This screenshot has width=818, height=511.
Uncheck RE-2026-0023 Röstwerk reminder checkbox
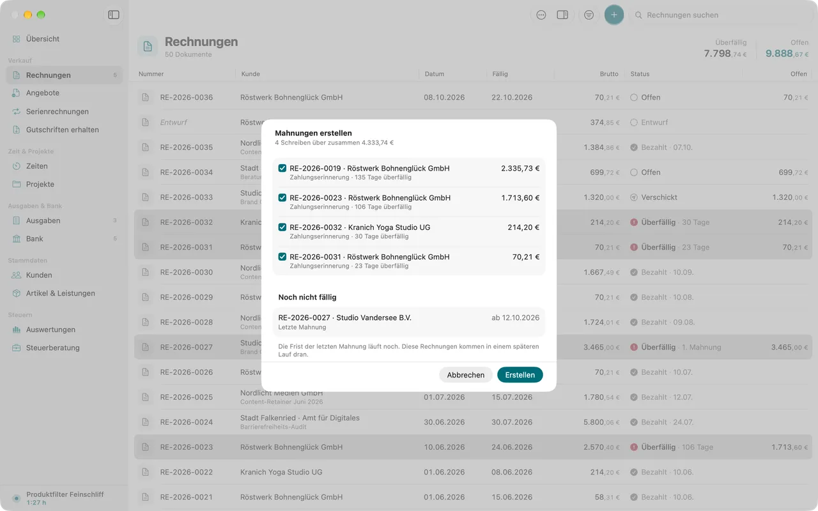[282, 197]
